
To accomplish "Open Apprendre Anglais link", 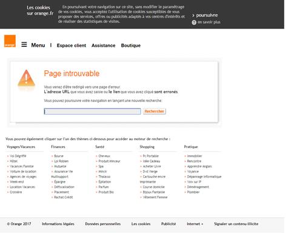I will pos(199,166).
